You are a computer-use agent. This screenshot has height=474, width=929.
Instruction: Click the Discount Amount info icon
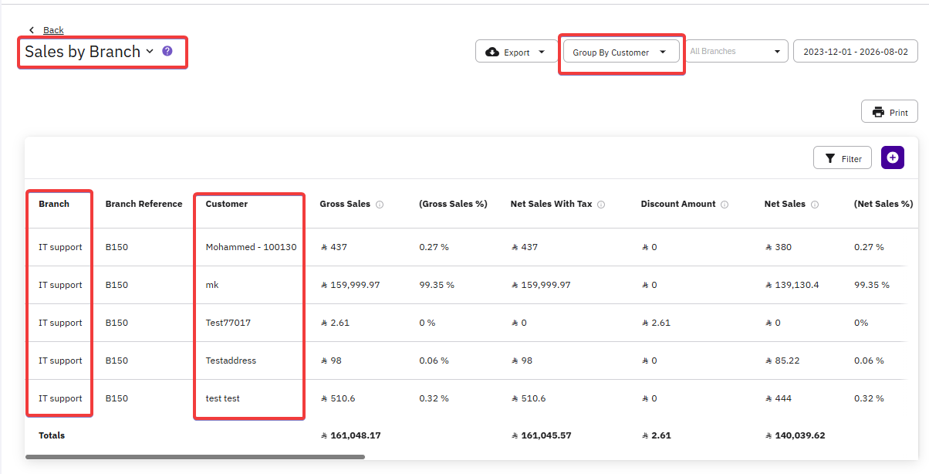click(x=724, y=205)
